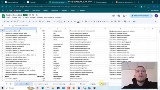Create a filter
This screenshot has width=160, height=90.
[122, 21]
